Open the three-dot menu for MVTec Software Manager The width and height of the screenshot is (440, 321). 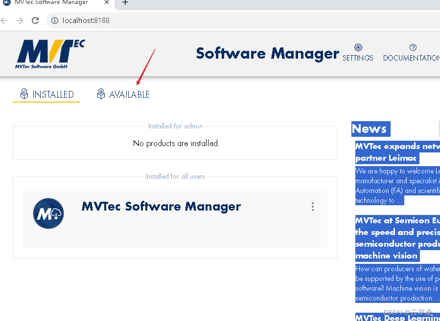coord(313,207)
